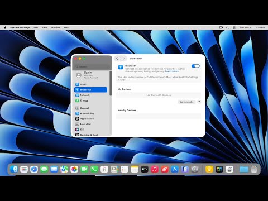
Task: Open the Help menu
Action: (x=66, y=27)
